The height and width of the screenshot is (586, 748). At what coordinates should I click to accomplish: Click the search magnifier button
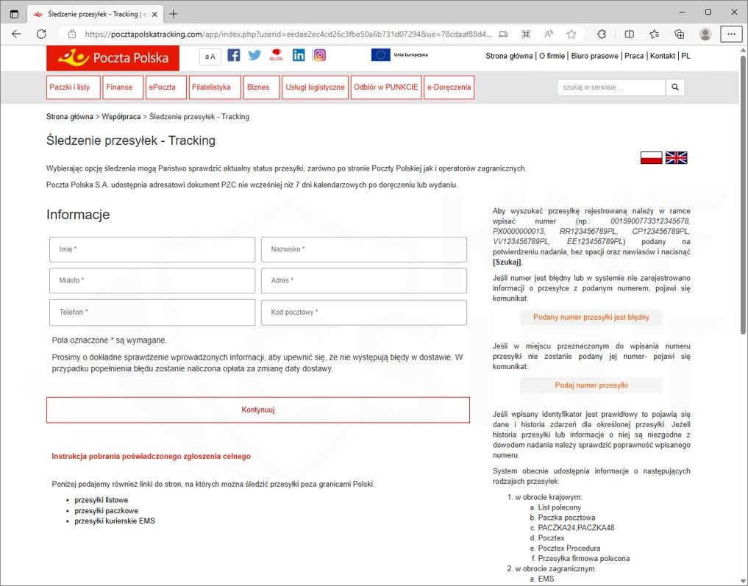(x=674, y=87)
